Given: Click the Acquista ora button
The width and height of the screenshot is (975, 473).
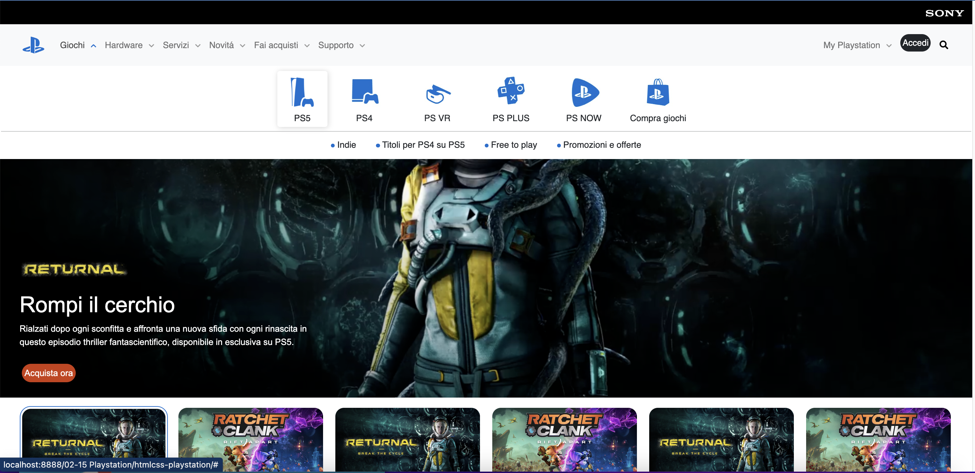Looking at the screenshot, I should 48,373.
